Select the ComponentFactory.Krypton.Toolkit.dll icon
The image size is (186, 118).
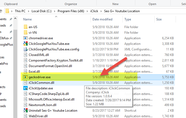(x=26, y=60)
